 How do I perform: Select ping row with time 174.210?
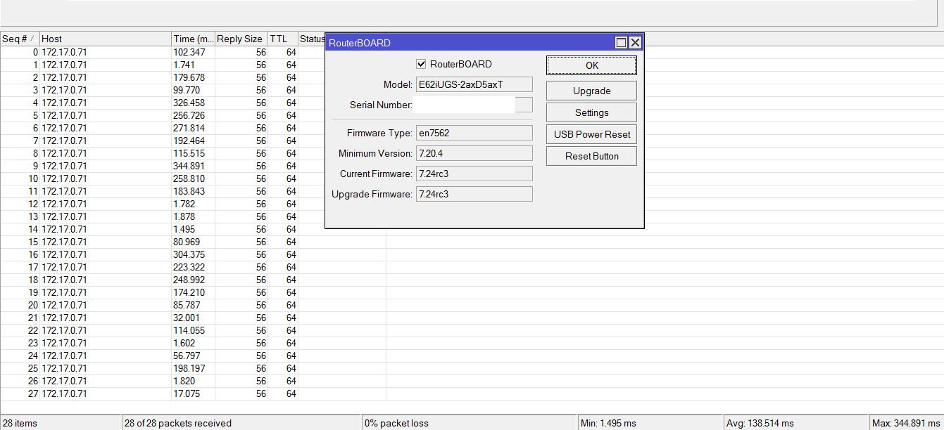[x=193, y=292]
